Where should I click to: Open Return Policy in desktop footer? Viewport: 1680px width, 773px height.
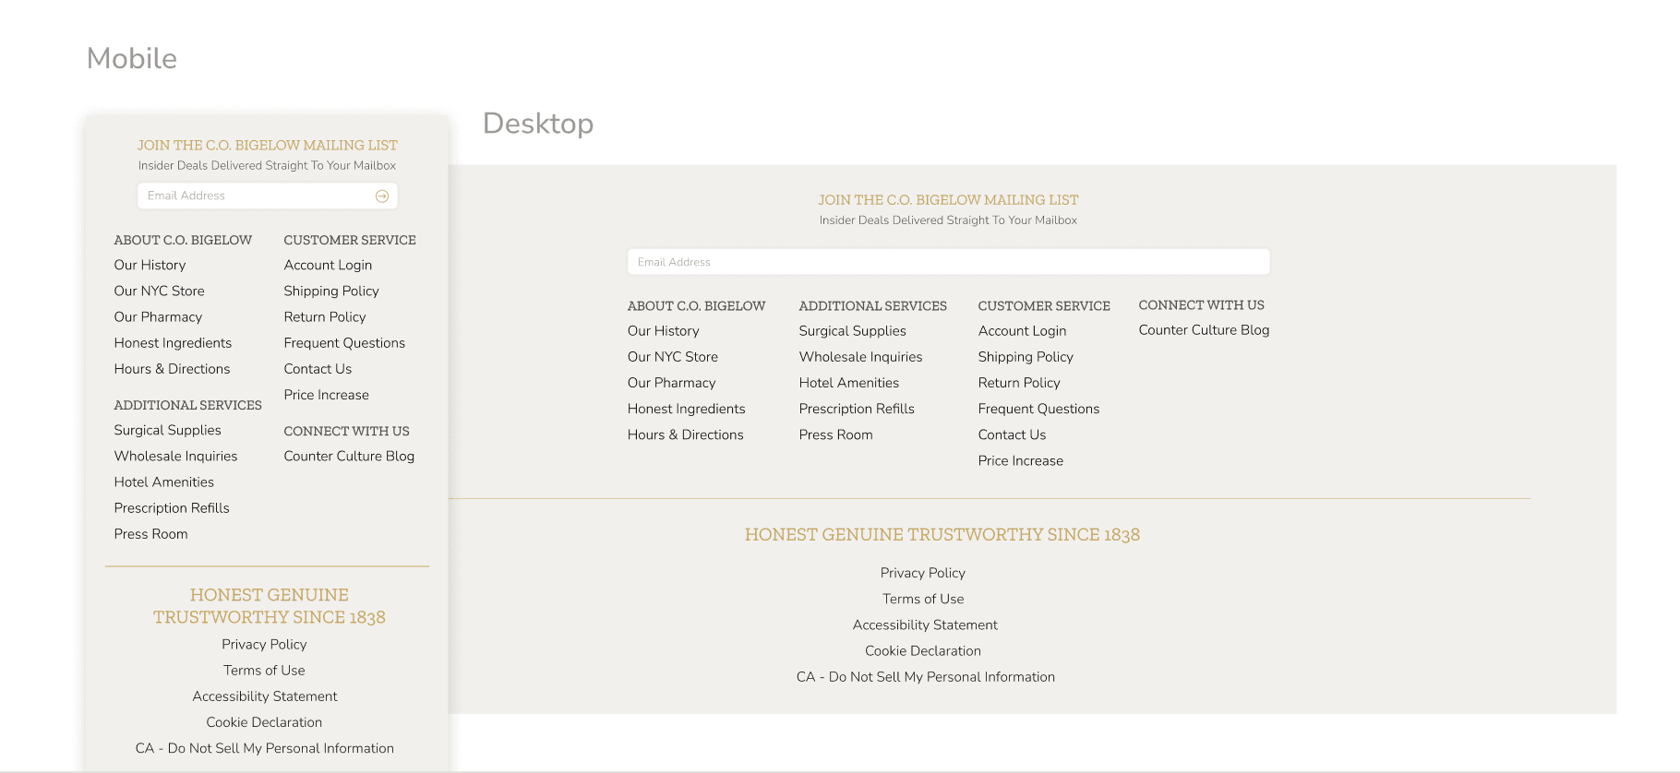point(1019,382)
